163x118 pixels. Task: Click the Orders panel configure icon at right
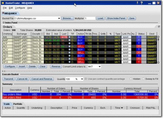point(159,26)
